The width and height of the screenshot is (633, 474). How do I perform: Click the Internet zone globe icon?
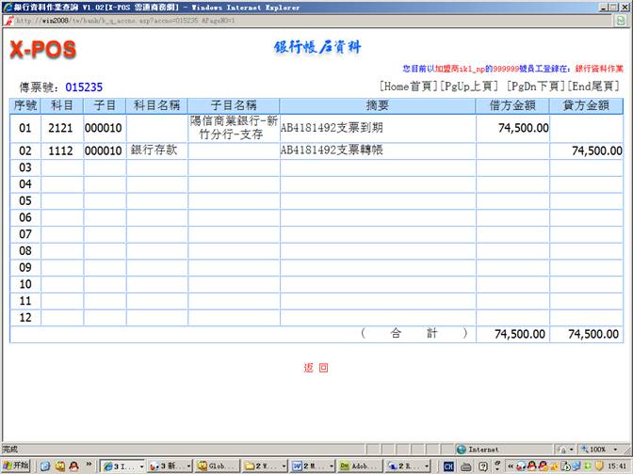pos(462,450)
